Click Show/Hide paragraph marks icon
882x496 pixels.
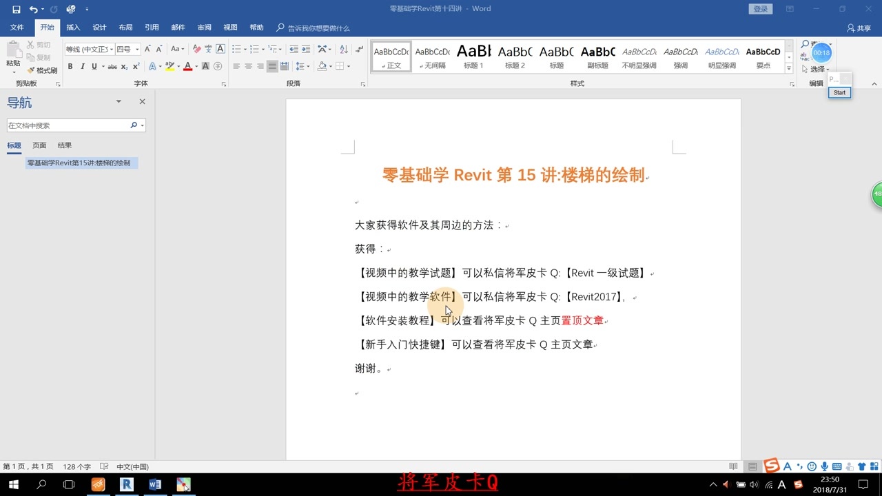pos(359,49)
